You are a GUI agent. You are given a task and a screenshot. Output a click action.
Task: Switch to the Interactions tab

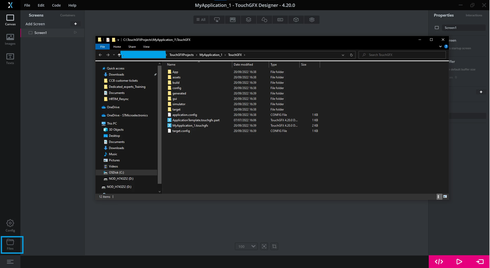[474, 15]
